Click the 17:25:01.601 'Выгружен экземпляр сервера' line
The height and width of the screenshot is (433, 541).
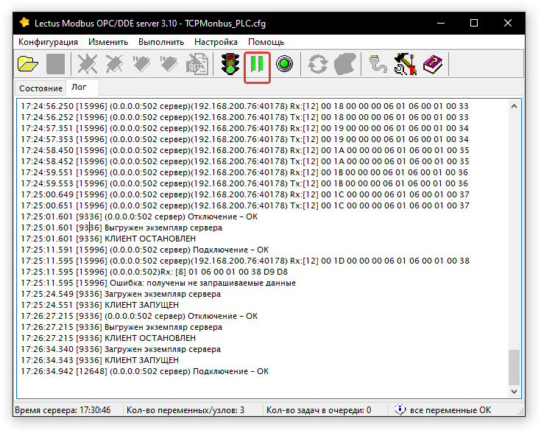coord(121,228)
